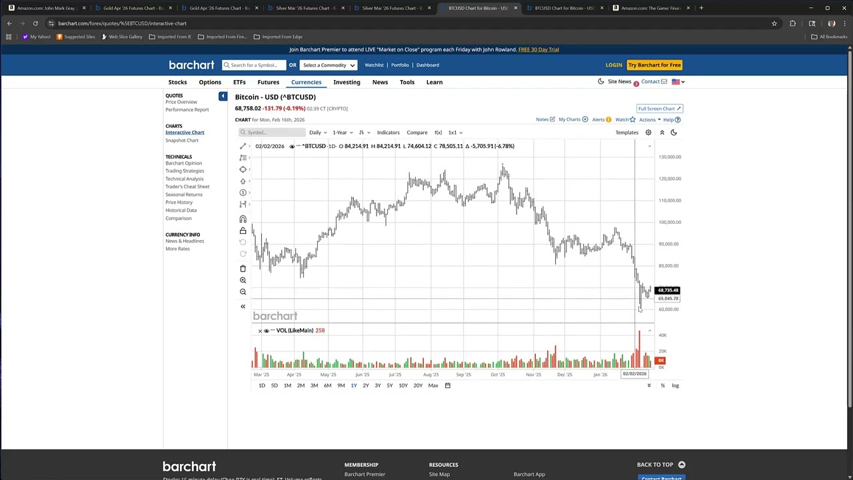
Task: Choose the shapes drawing tool icon
Action: click(x=243, y=169)
